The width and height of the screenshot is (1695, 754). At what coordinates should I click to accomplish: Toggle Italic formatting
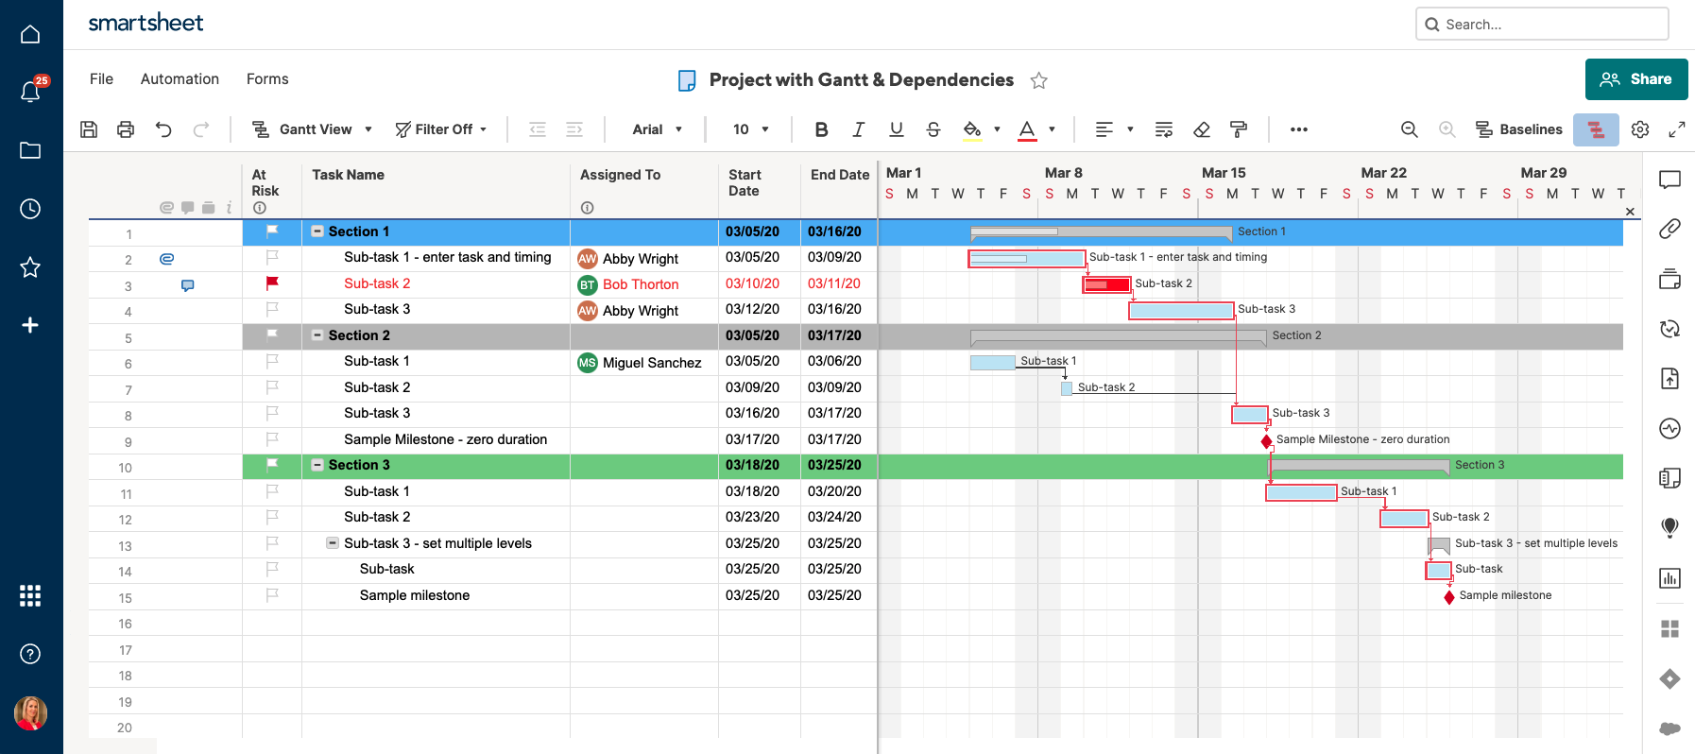859,129
